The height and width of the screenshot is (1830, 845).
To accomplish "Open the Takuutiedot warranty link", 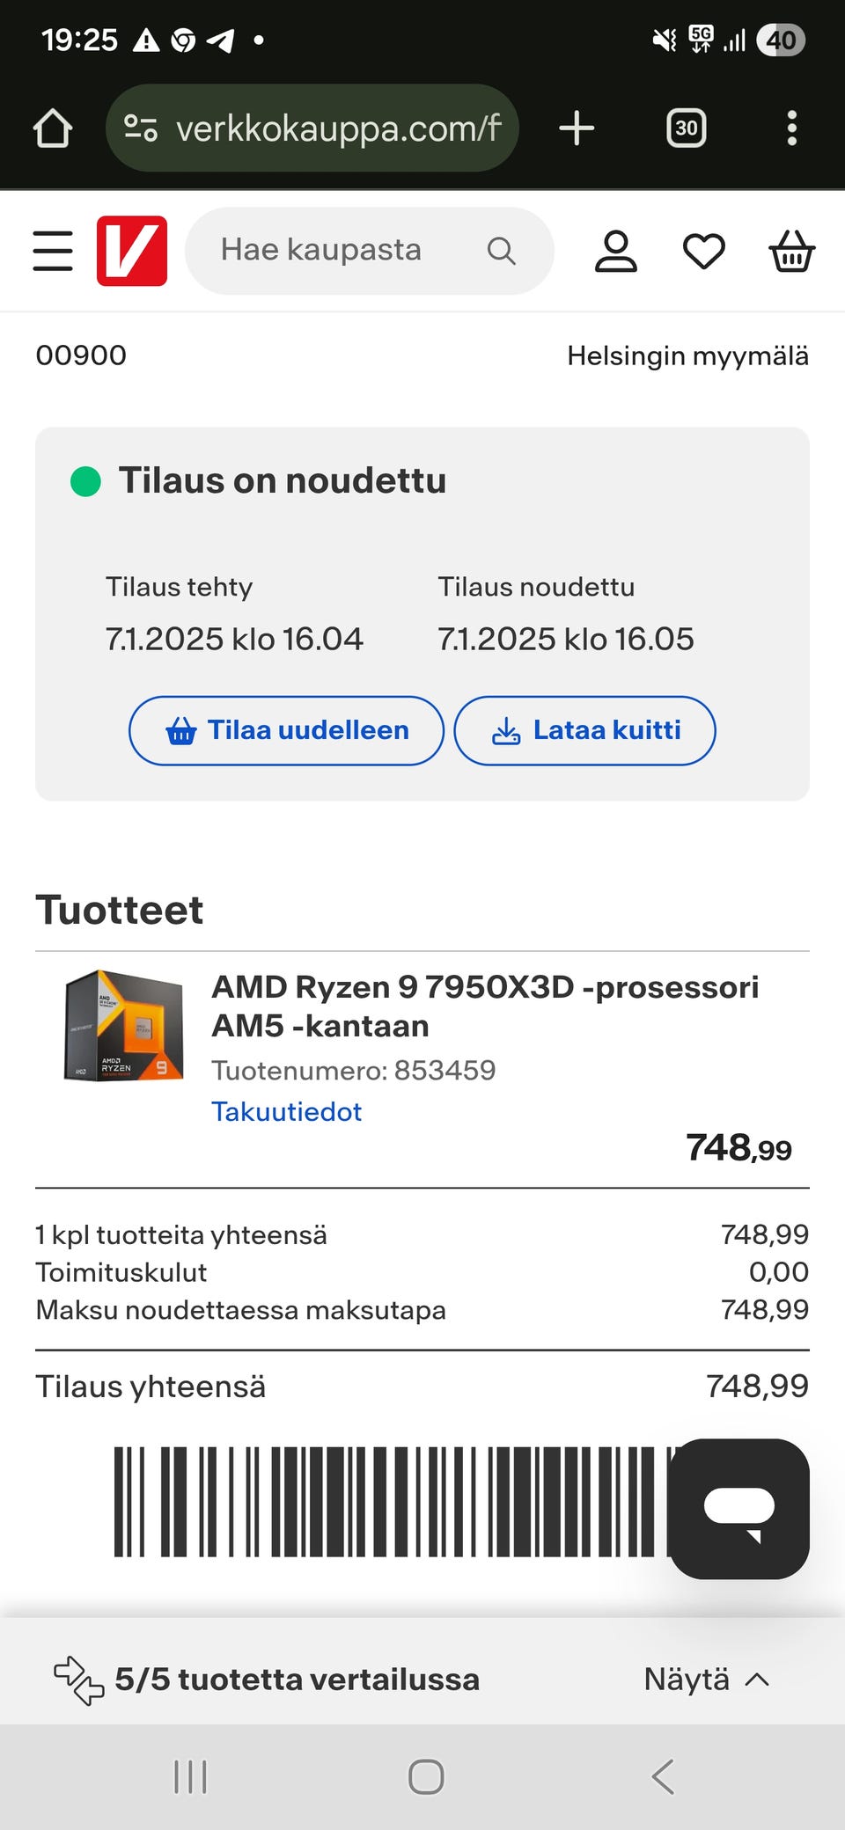I will [x=286, y=1111].
